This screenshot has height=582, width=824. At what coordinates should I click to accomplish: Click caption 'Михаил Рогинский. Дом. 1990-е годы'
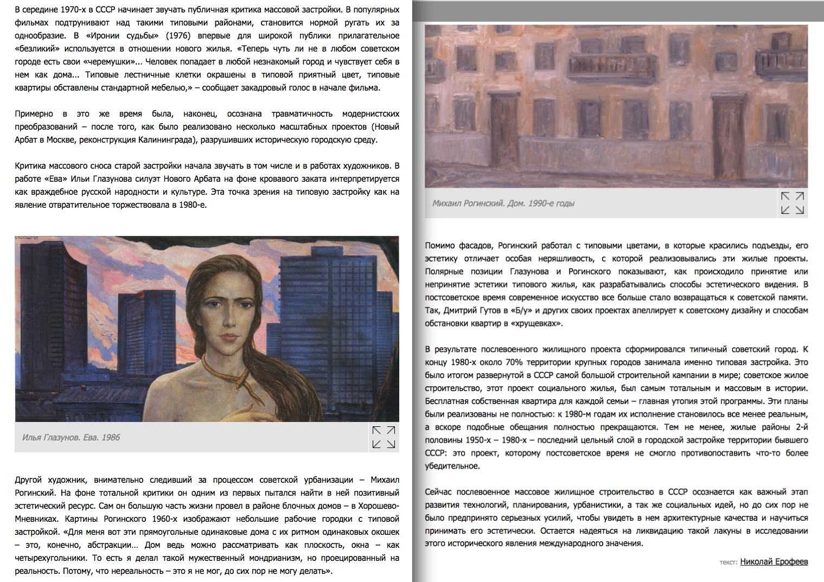coord(503,203)
